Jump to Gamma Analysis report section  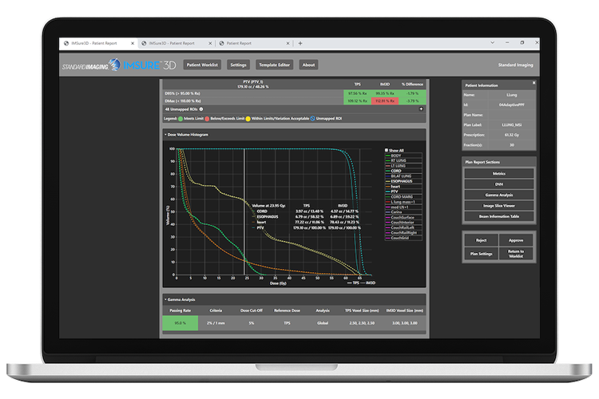click(x=499, y=195)
